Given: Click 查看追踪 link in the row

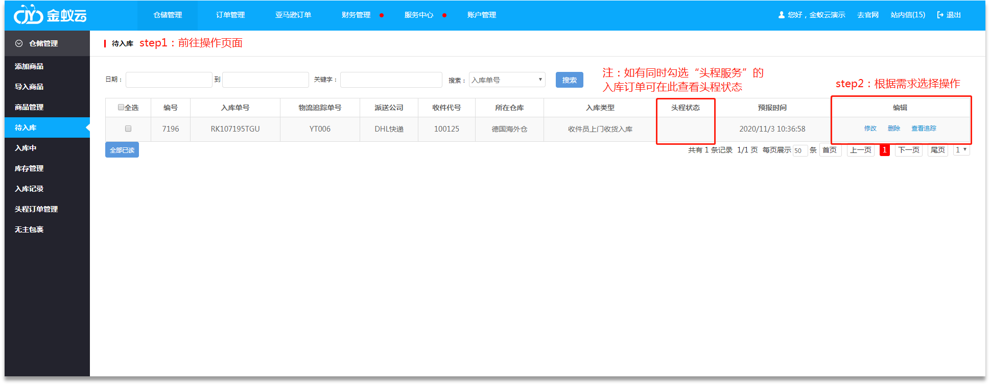Looking at the screenshot, I should pos(924,129).
